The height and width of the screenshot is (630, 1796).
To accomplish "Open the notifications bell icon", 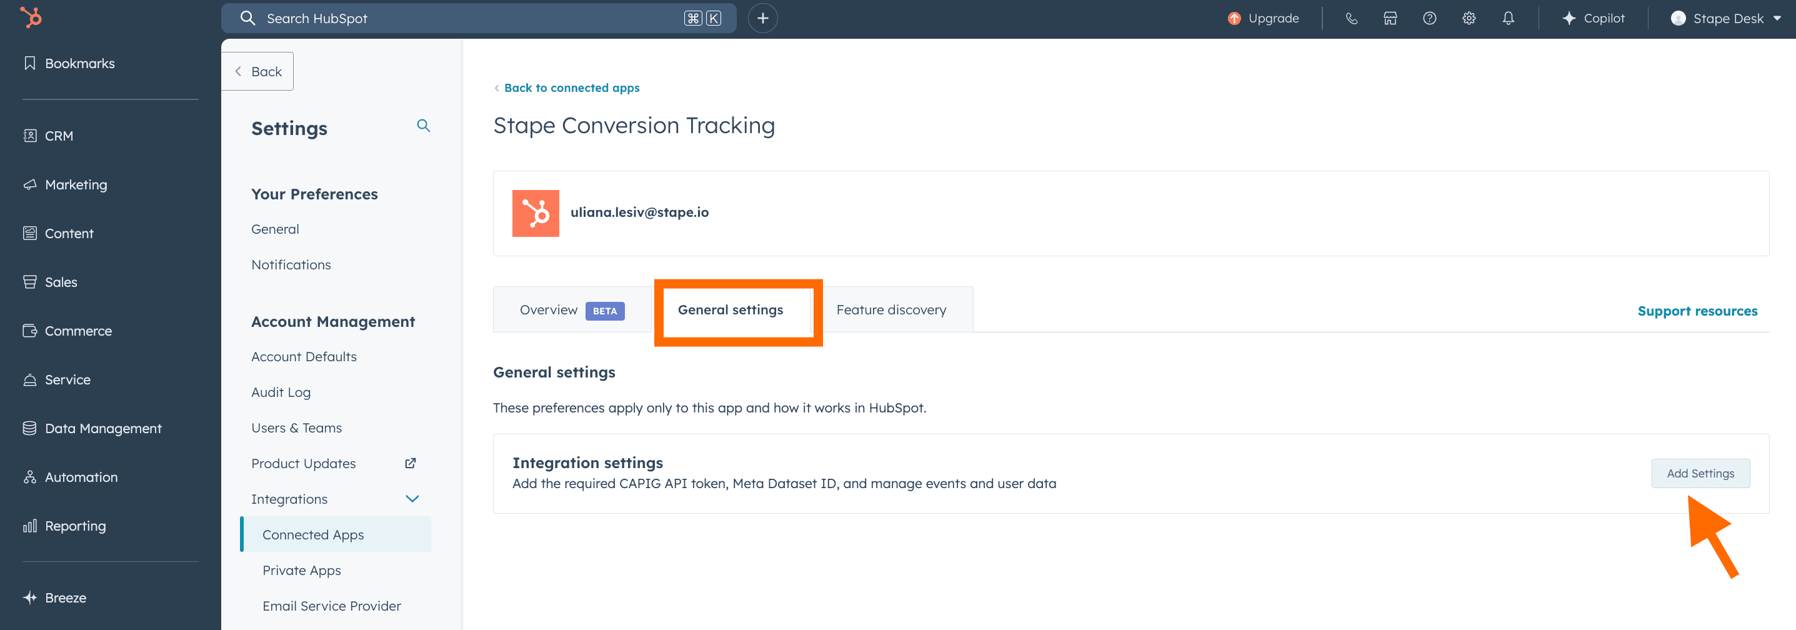I will [x=1507, y=19].
